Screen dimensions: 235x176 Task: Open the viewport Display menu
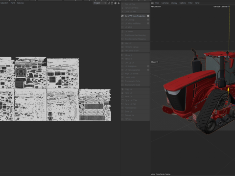pos(174,3)
